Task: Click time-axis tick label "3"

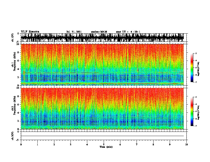Action: 71,145
